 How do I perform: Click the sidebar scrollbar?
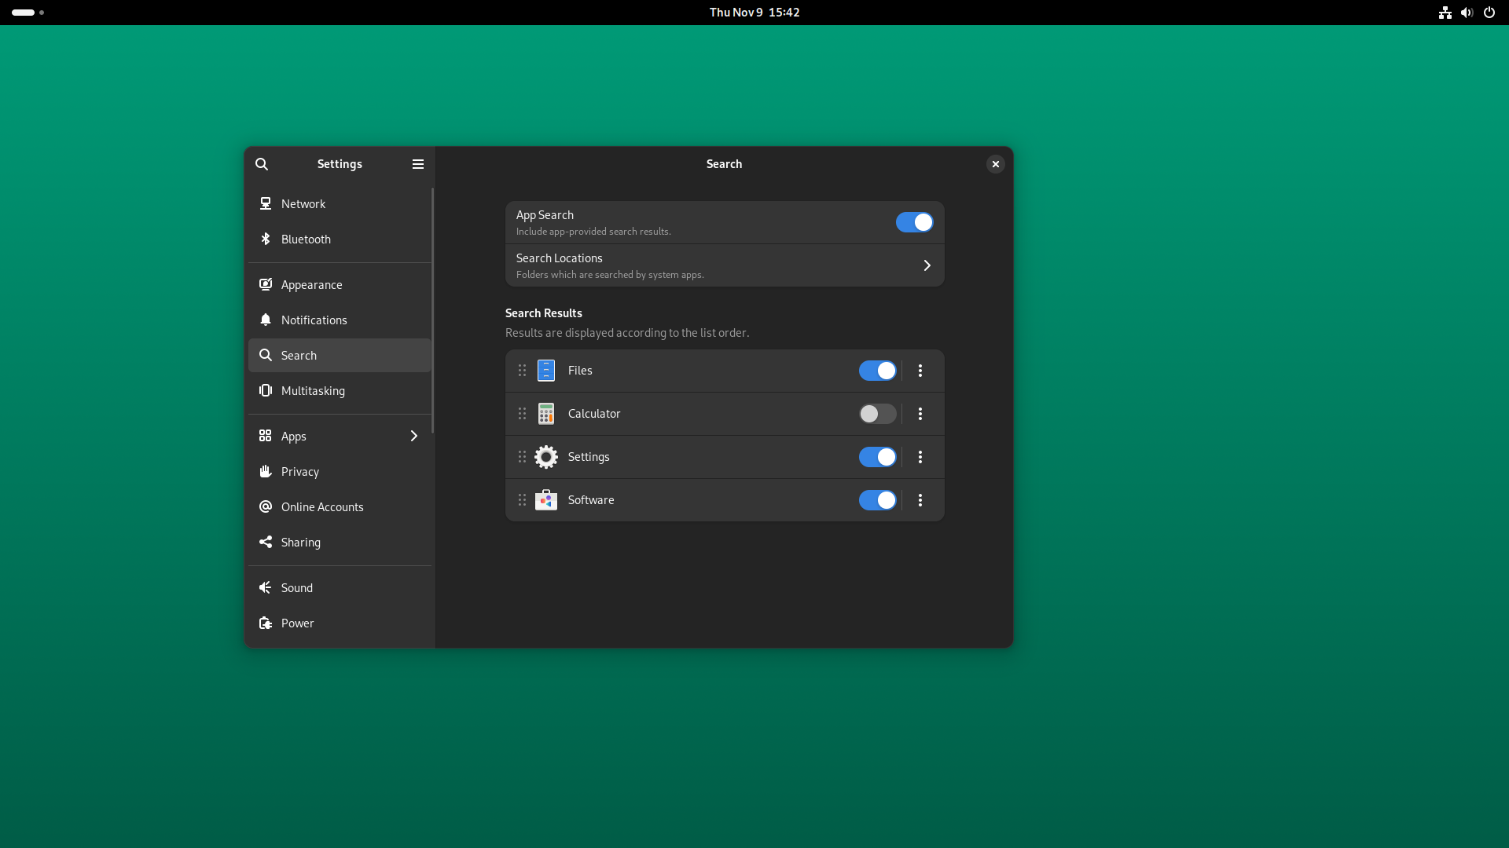(x=432, y=310)
